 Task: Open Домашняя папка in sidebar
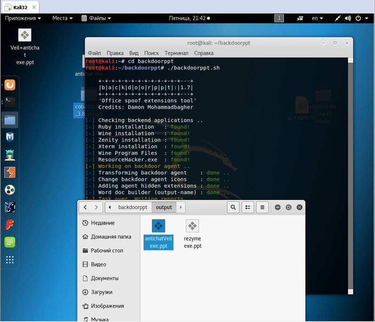click(x=111, y=237)
